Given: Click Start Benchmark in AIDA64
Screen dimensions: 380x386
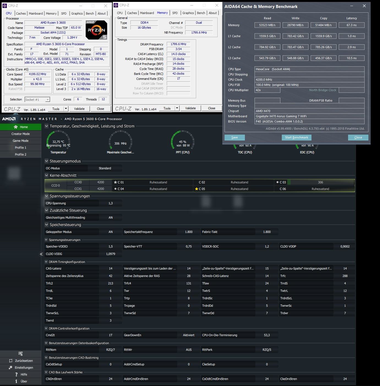Looking at the screenshot, I should pyautogui.click(x=296, y=137).
